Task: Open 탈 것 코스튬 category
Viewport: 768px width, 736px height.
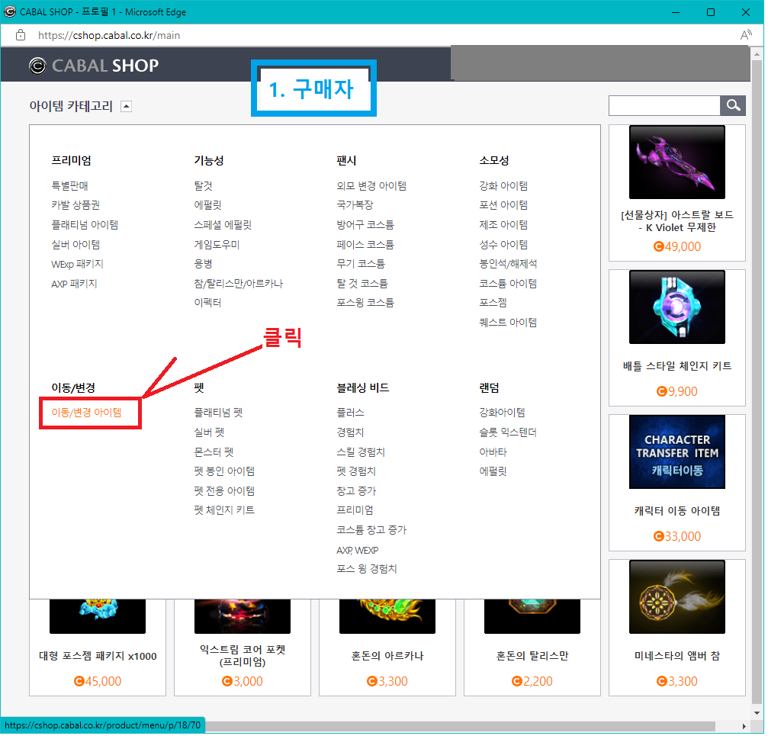Action: pos(364,284)
